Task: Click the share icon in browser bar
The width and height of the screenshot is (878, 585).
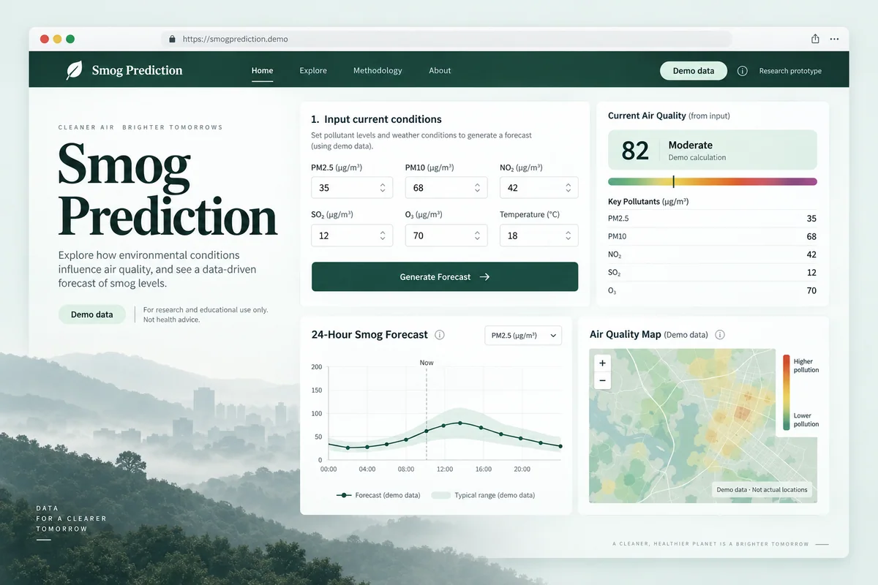Action: (x=815, y=39)
